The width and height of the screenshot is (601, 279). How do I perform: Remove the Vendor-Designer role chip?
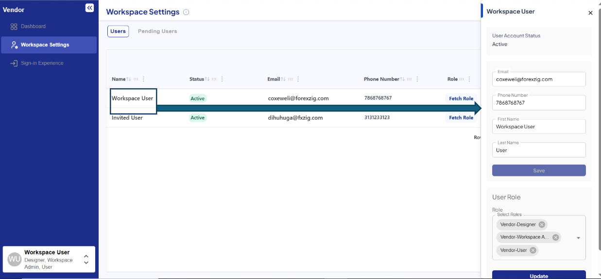tap(542, 225)
